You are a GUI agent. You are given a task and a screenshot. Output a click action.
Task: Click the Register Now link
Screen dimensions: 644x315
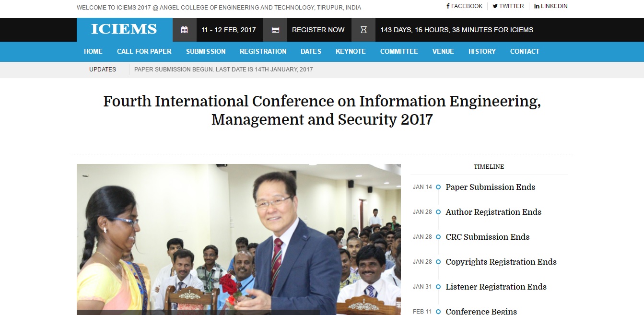coord(318,30)
